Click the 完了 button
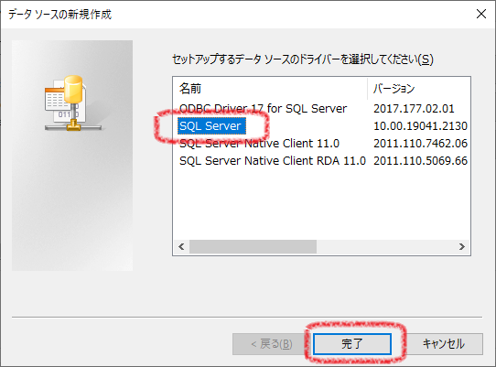Image resolution: width=496 pixels, height=367 pixels. (352, 344)
